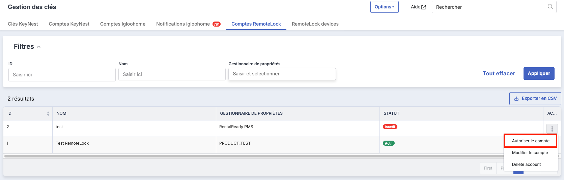Focus the ID filter input field

tap(62, 75)
